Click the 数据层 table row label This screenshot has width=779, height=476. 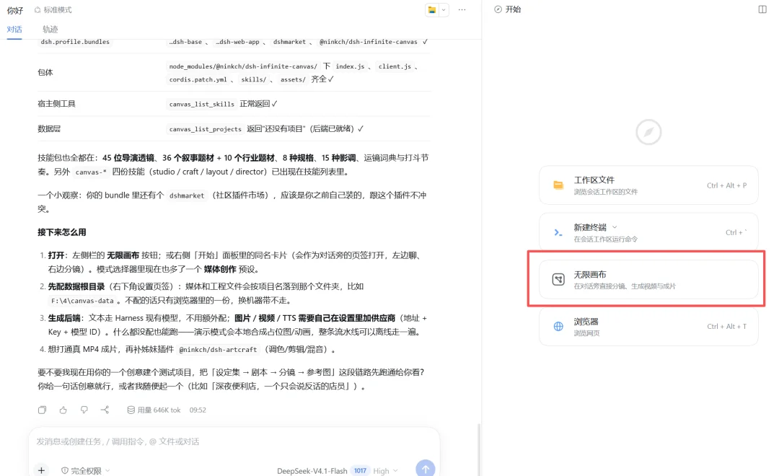click(49, 128)
